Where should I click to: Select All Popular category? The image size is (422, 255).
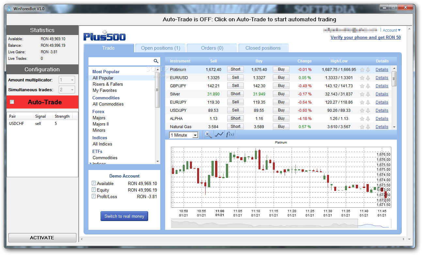[103, 78]
